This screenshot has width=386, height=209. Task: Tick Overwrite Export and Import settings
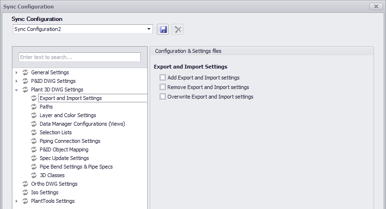pyautogui.click(x=163, y=97)
